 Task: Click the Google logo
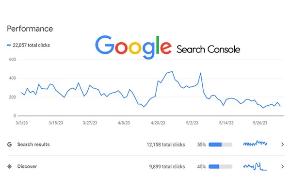coord(133,47)
